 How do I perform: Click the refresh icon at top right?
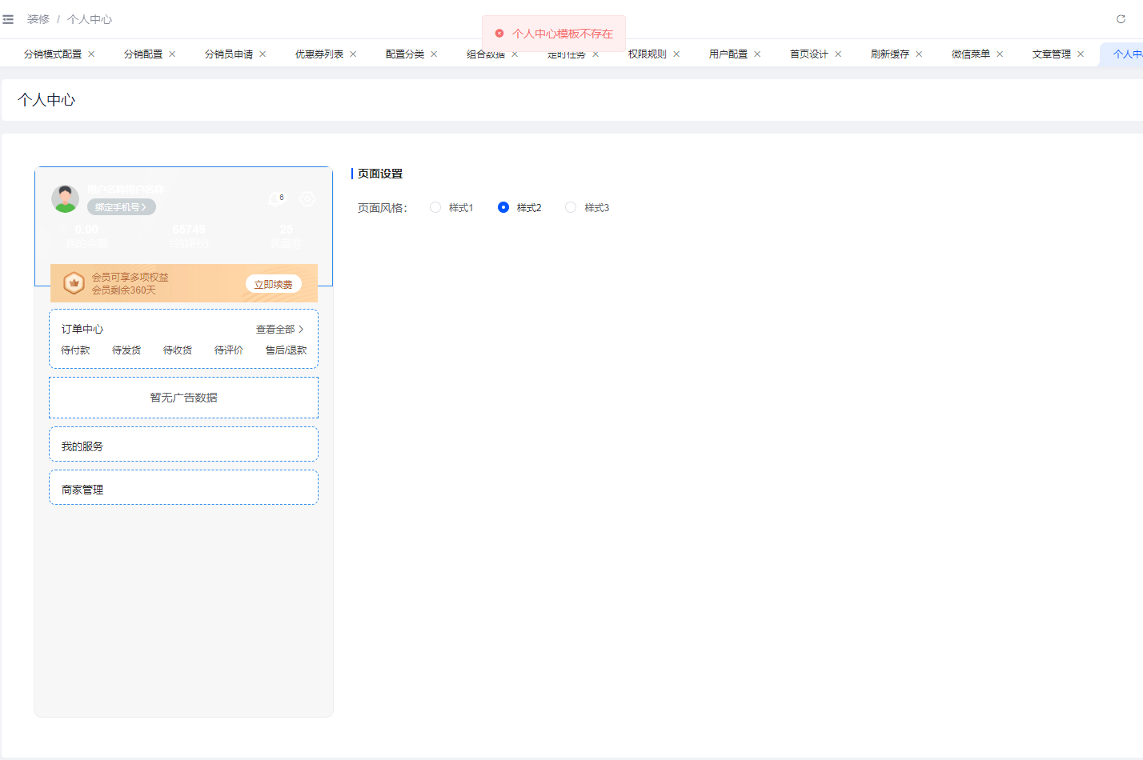point(1121,19)
